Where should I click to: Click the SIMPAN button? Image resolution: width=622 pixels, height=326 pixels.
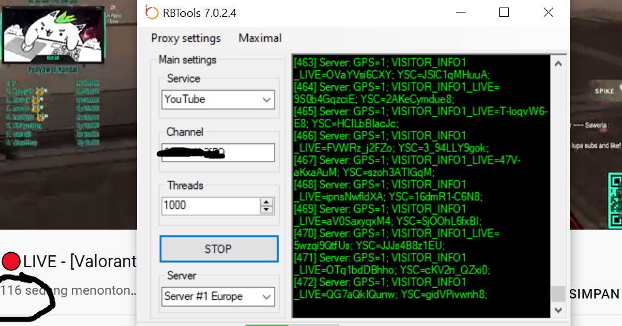click(594, 294)
